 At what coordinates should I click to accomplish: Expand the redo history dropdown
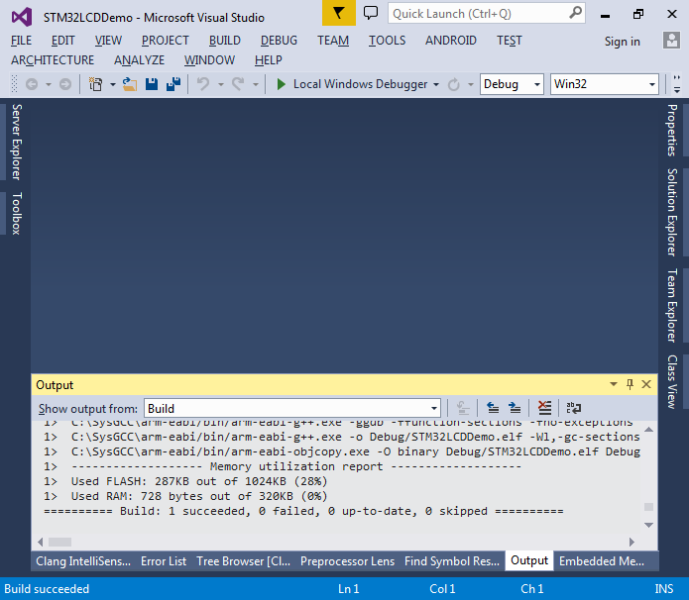pyautogui.click(x=256, y=84)
